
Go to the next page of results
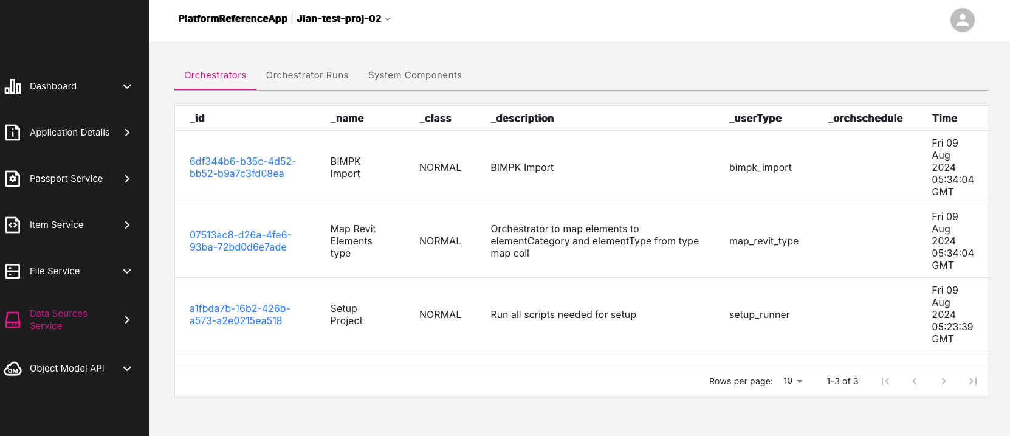(943, 381)
